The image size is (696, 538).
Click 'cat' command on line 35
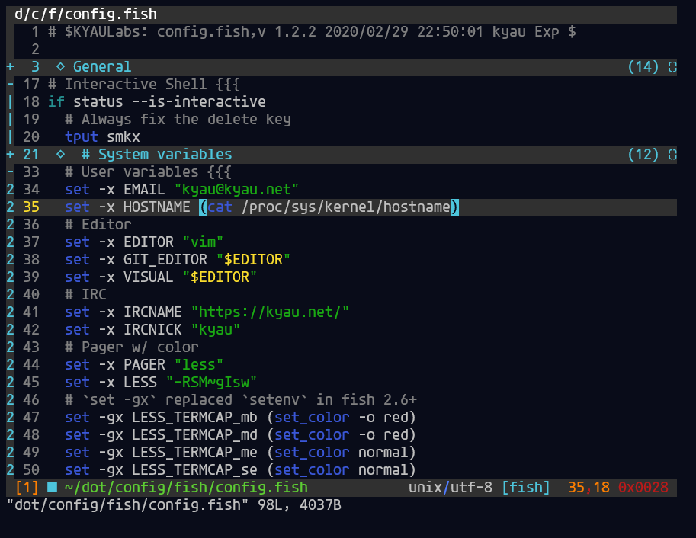tap(220, 207)
